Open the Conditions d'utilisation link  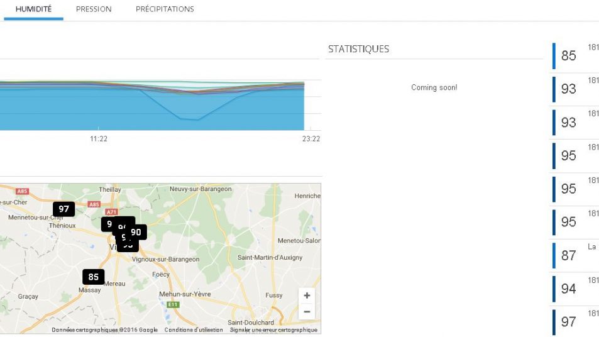[194, 330]
